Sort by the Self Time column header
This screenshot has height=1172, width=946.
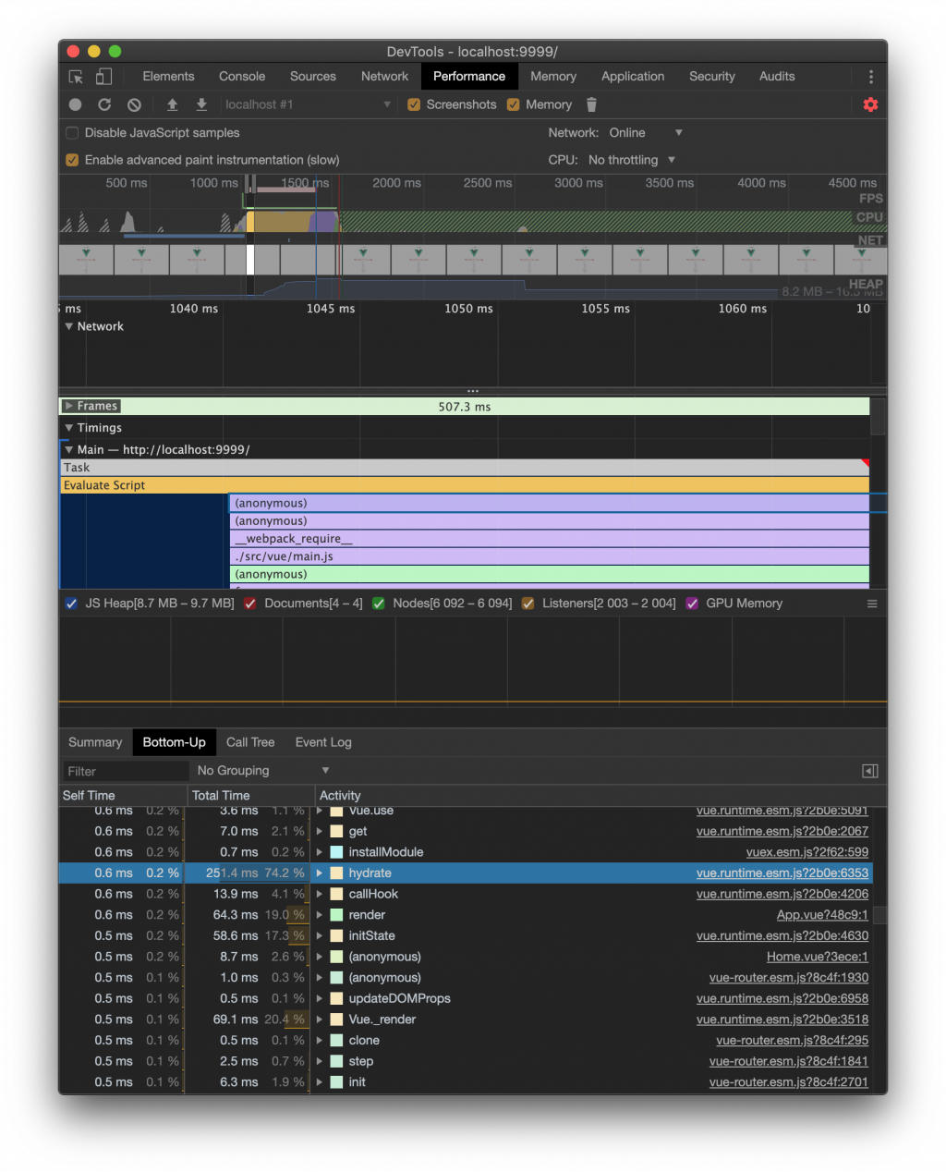point(122,795)
